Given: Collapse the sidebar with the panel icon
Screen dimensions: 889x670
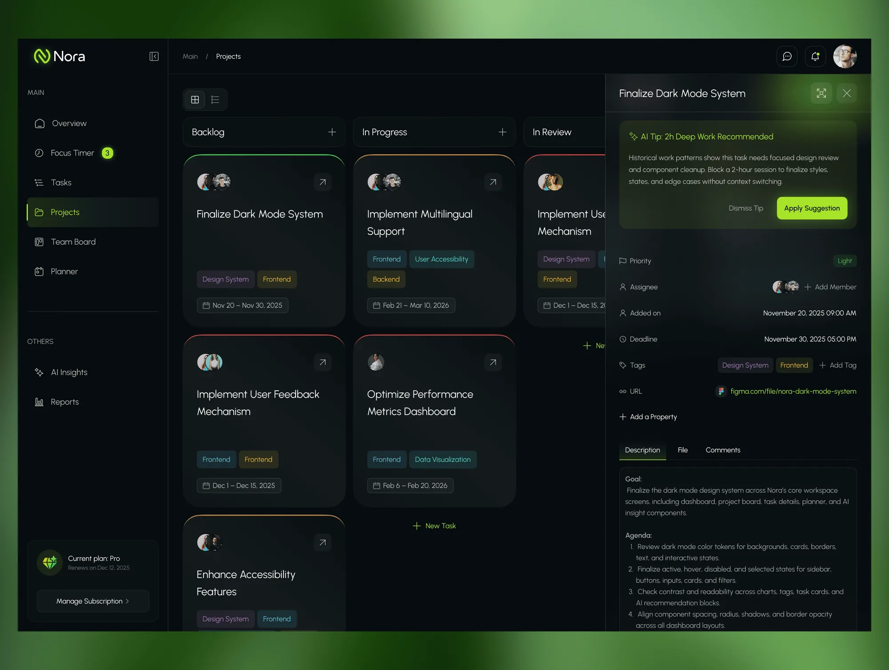Looking at the screenshot, I should (154, 56).
